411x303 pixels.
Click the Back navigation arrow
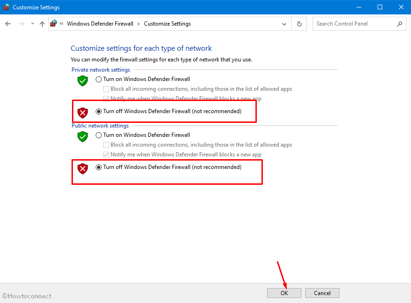pyautogui.click(x=8, y=24)
